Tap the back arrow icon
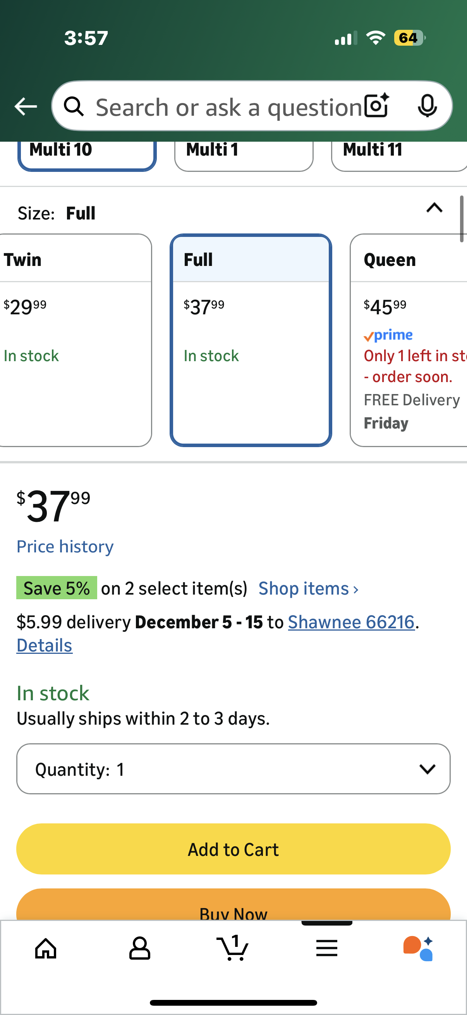The height and width of the screenshot is (1015, 467). tap(26, 106)
